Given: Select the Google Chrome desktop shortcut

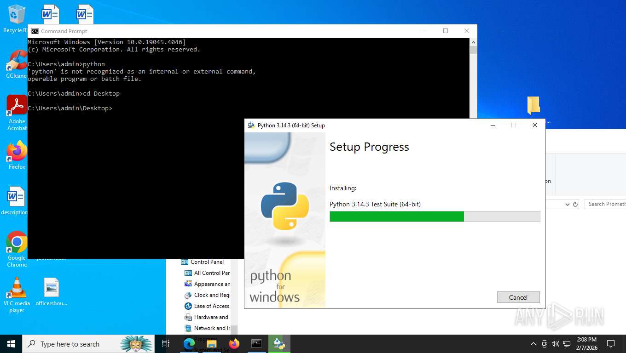Looking at the screenshot, I should [17, 249].
